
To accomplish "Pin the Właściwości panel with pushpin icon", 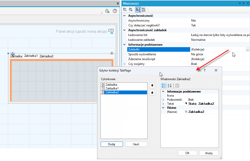I will coord(244,3).
